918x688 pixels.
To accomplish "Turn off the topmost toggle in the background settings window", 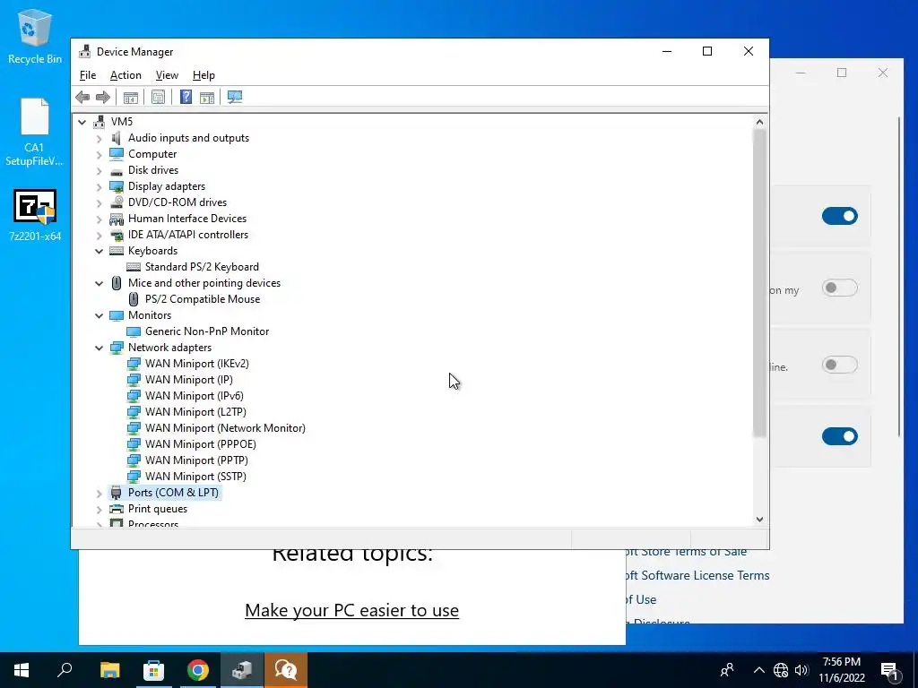I will pyautogui.click(x=839, y=217).
